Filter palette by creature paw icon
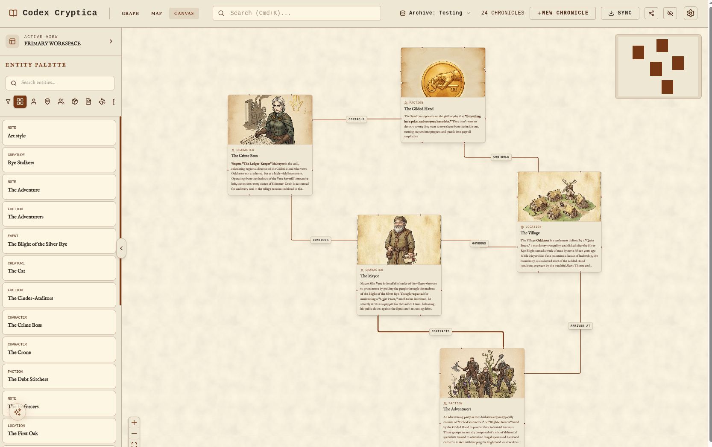This screenshot has width=712, height=447. tap(102, 102)
